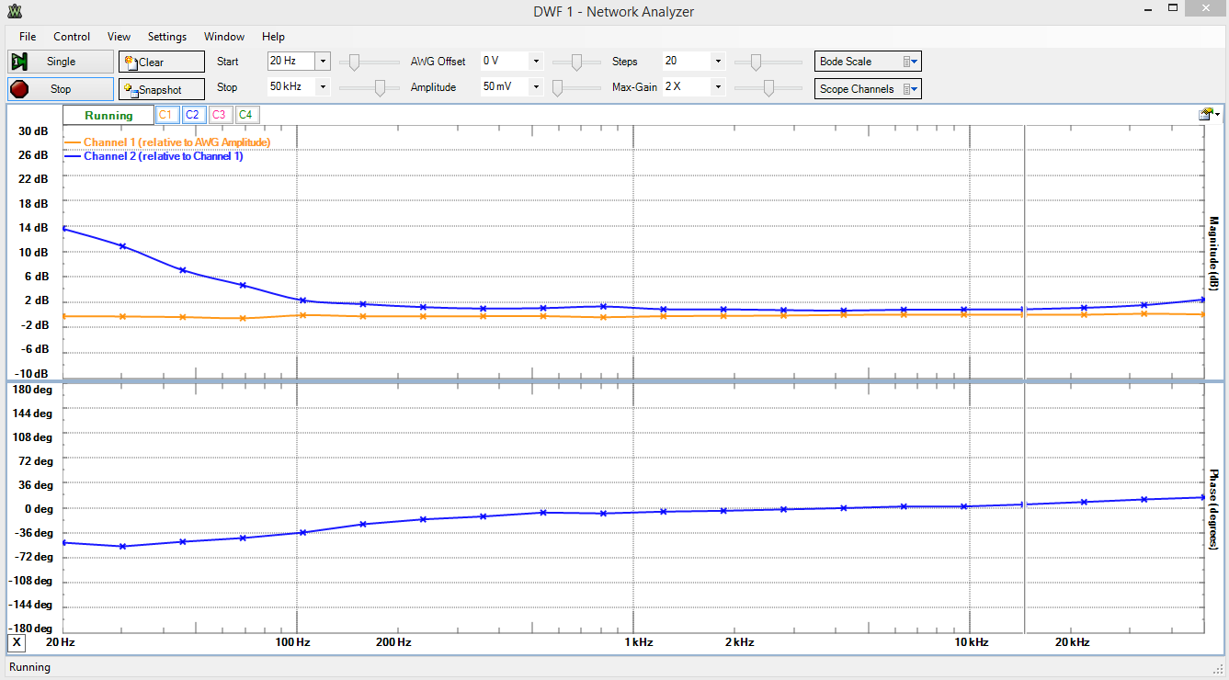Expand the Start frequency dropdown arrow
This screenshot has width=1229, height=680.
(323, 62)
